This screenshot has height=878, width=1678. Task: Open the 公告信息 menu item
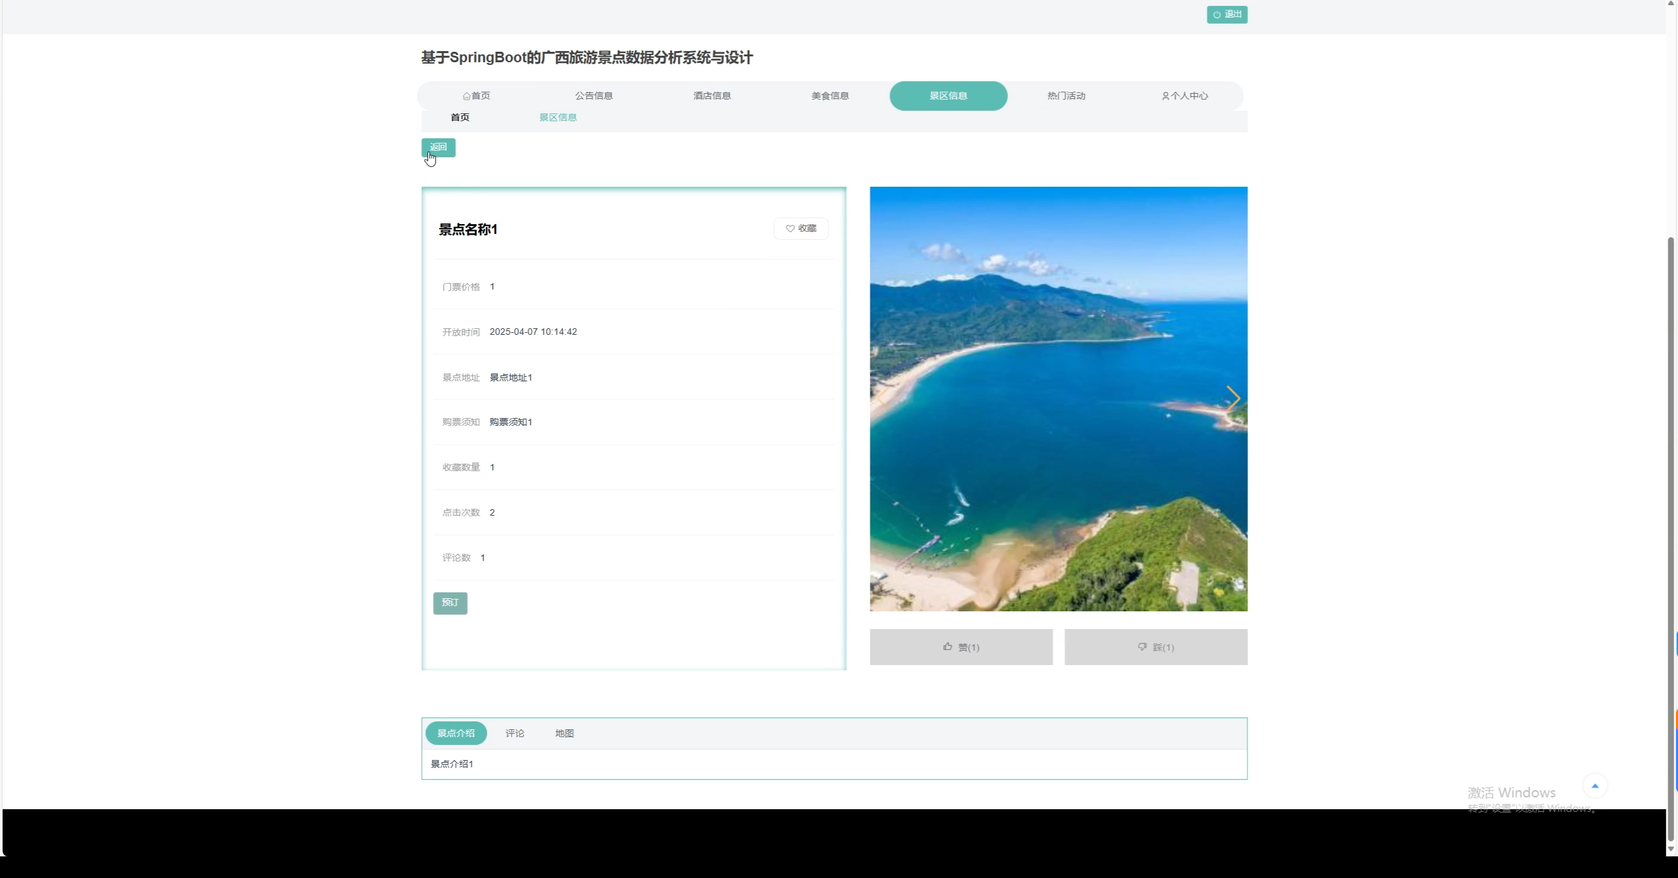point(594,96)
